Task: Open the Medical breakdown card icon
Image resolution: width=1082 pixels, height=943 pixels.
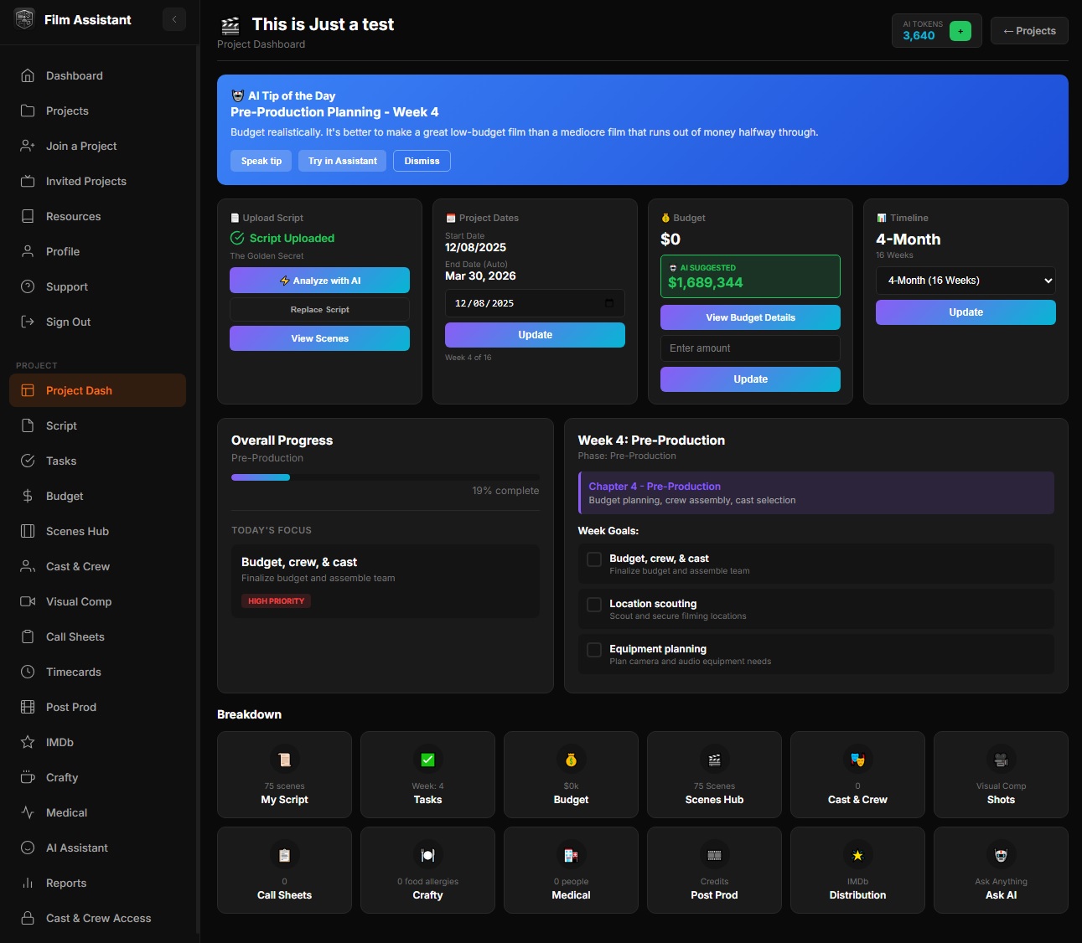Action: point(571,855)
